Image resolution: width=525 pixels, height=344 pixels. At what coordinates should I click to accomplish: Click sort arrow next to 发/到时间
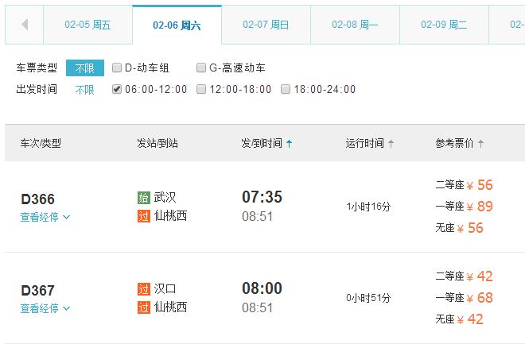point(290,144)
